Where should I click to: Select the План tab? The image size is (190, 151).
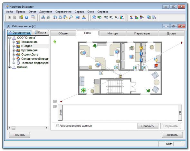click(x=88, y=33)
